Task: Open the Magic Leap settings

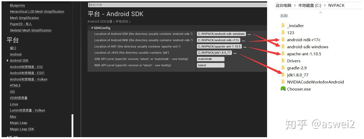Action: click(x=18, y=123)
